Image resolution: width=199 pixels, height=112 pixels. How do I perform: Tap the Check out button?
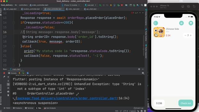(186, 103)
